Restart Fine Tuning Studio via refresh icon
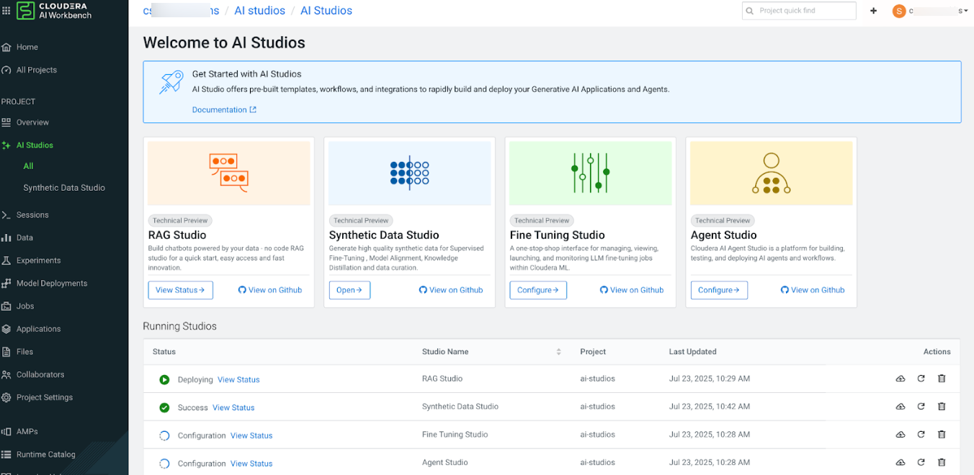 click(921, 435)
